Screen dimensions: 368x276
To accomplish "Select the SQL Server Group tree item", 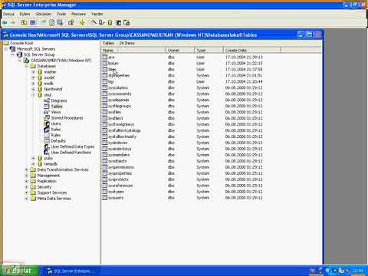I will coord(39,54).
